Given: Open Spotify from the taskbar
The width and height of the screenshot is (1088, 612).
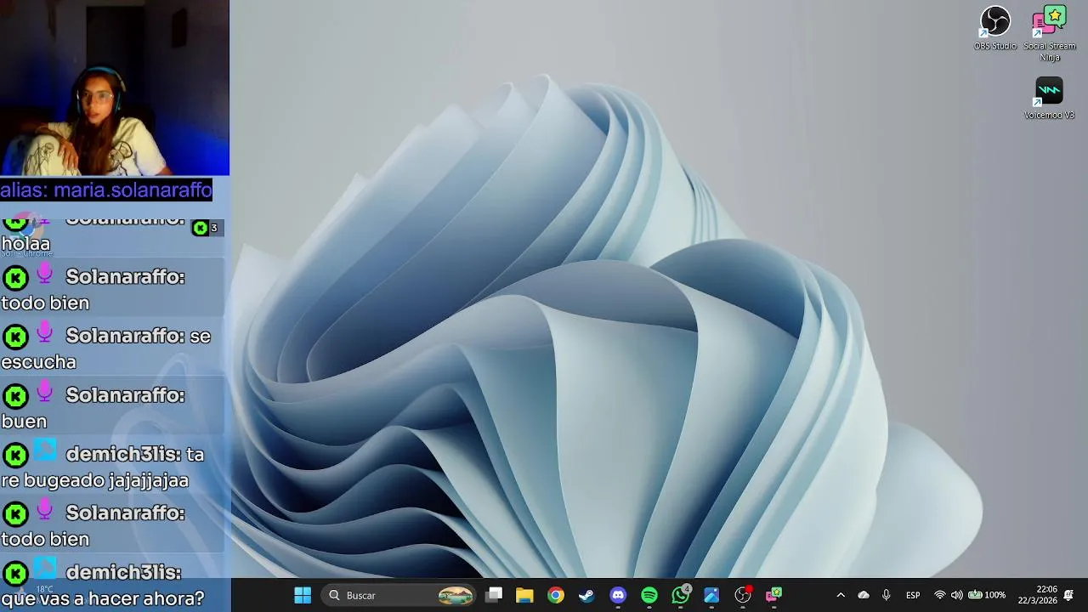Looking at the screenshot, I should click(649, 595).
